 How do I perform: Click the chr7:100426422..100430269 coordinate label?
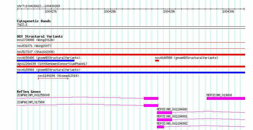click(38, 6)
